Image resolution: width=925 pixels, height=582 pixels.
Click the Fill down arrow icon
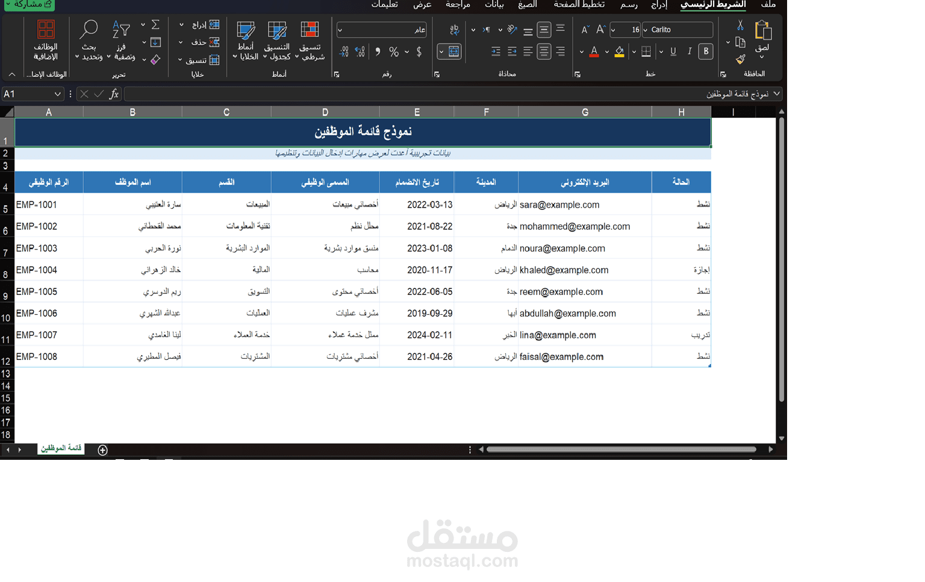155,42
